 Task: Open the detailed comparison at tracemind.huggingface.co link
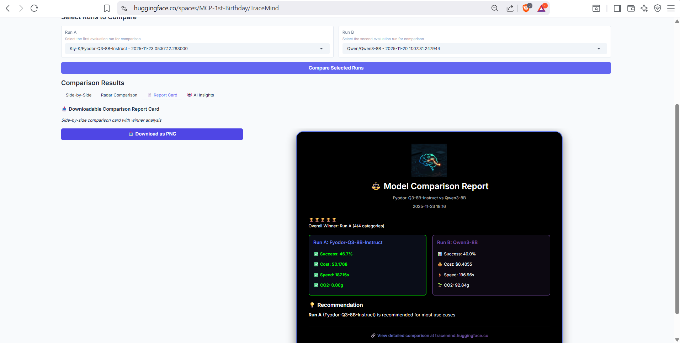432,336
